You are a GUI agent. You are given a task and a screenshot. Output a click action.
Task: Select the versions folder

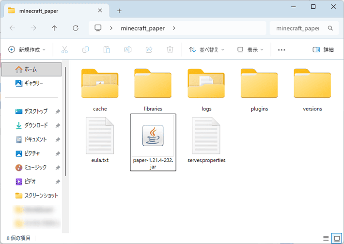(x=313, y=90)
